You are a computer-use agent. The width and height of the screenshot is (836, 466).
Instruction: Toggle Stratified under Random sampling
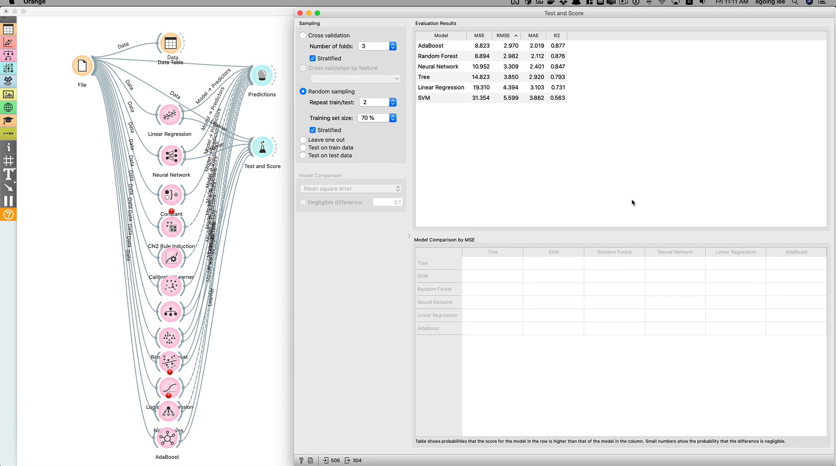point(313,130)
